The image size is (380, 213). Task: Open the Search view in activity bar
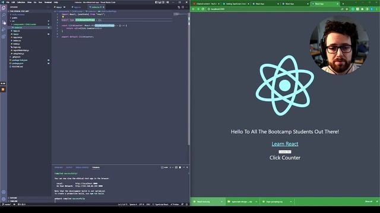point(4,15)
